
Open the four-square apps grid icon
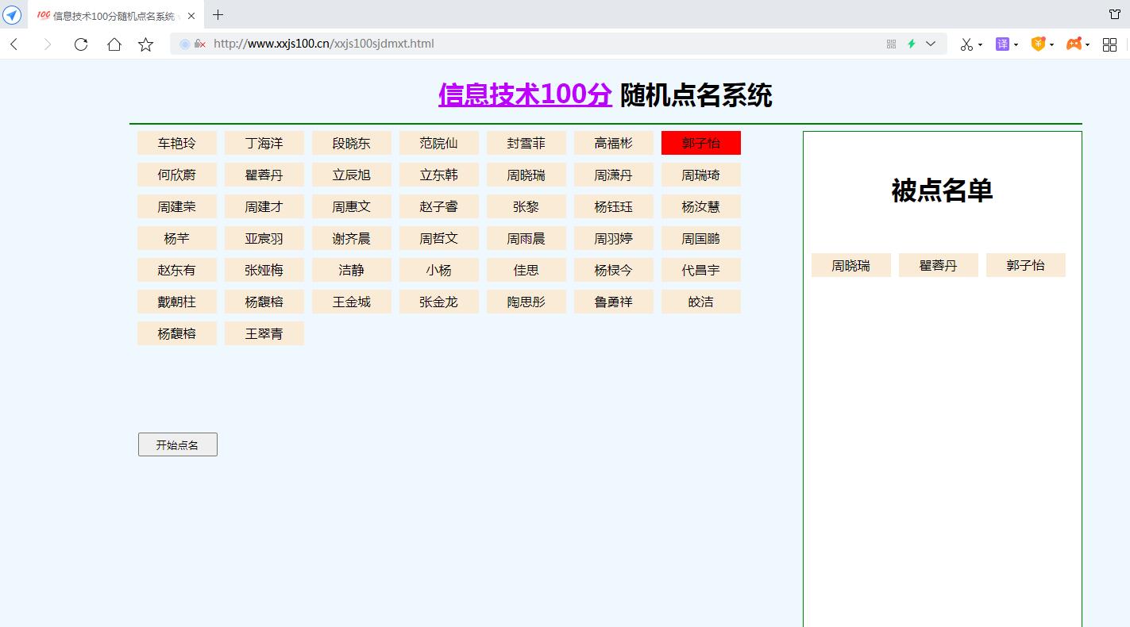tap(1109, 44)
